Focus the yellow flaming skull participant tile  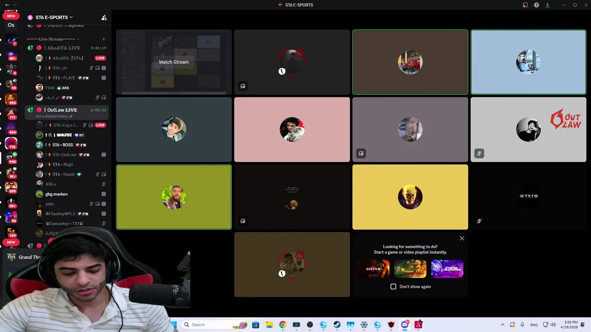410,197
